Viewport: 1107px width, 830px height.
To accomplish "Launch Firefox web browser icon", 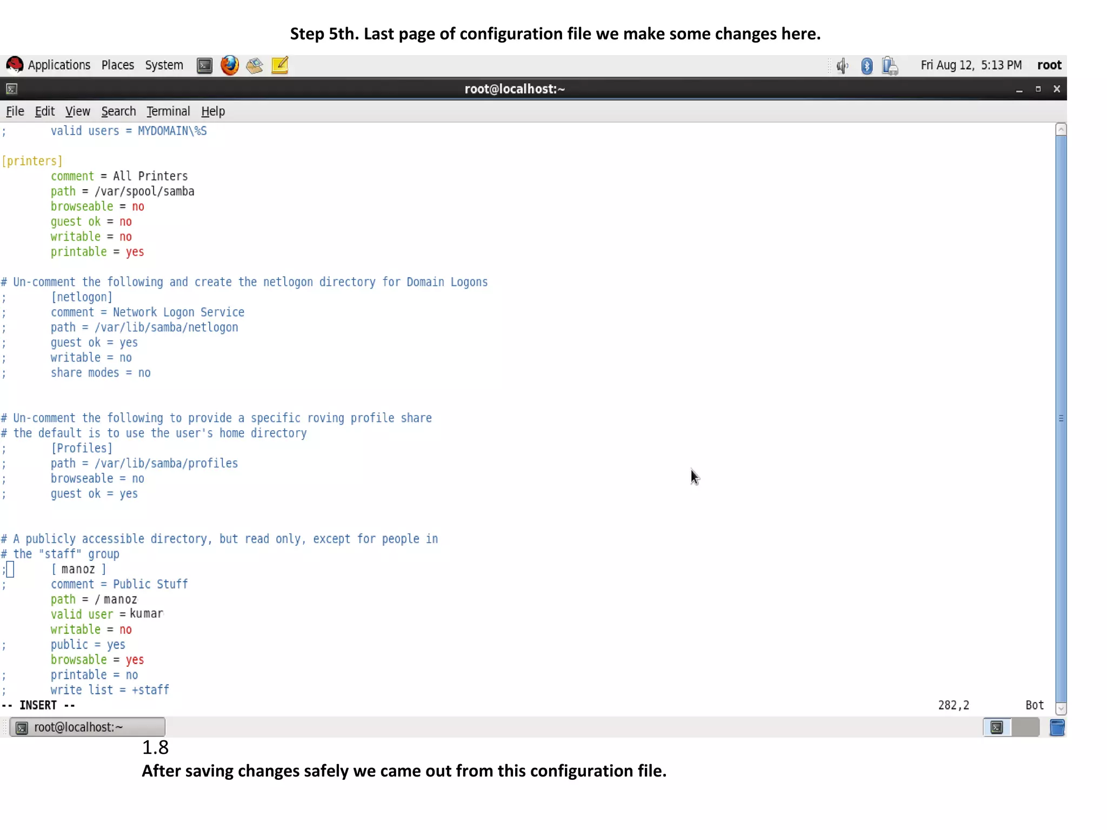I will pyautogui.click(x=230, y=65).
